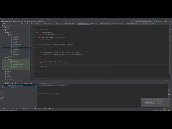This screenshot has height=129, width=172.
Task: Open the File menu
Action: tap(4, 19)
